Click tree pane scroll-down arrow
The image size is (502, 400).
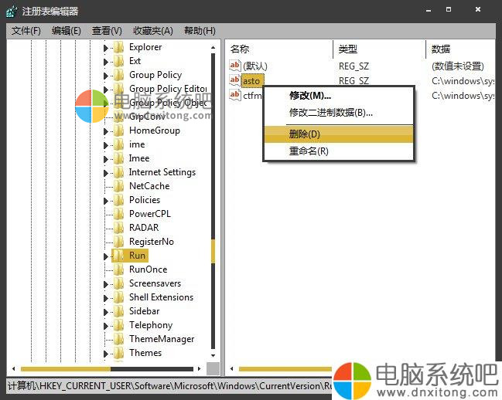click(x=213, y=355)
